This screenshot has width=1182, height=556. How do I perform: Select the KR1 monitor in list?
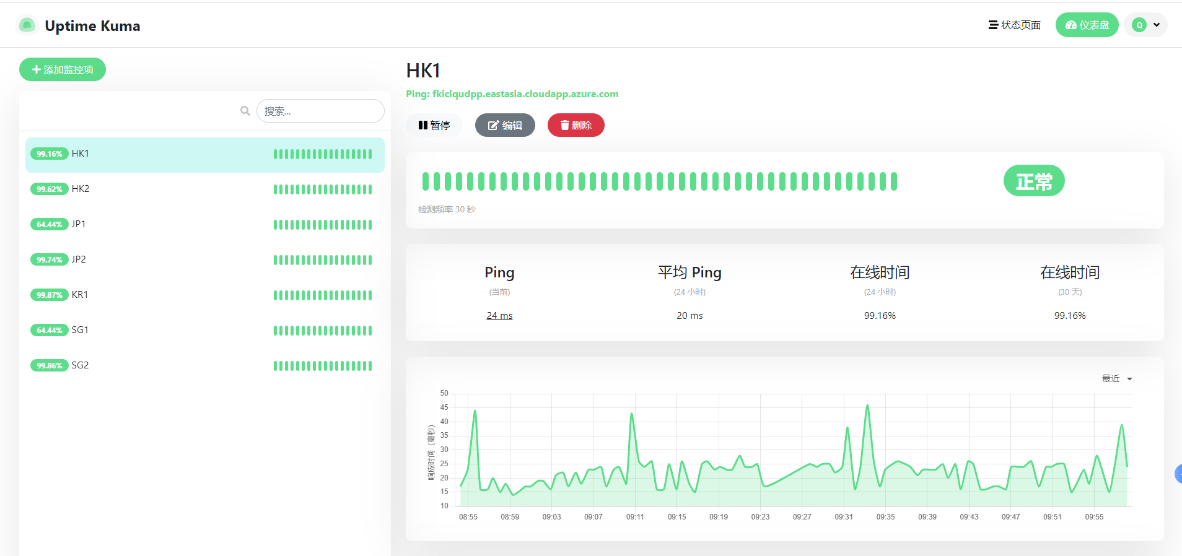point(205,295)
